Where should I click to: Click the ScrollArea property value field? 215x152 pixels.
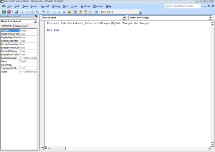(28, 65)
